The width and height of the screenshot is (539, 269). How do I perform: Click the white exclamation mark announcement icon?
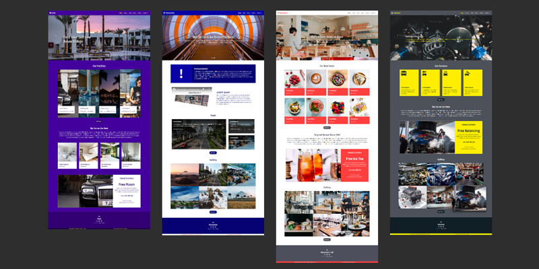181,73
